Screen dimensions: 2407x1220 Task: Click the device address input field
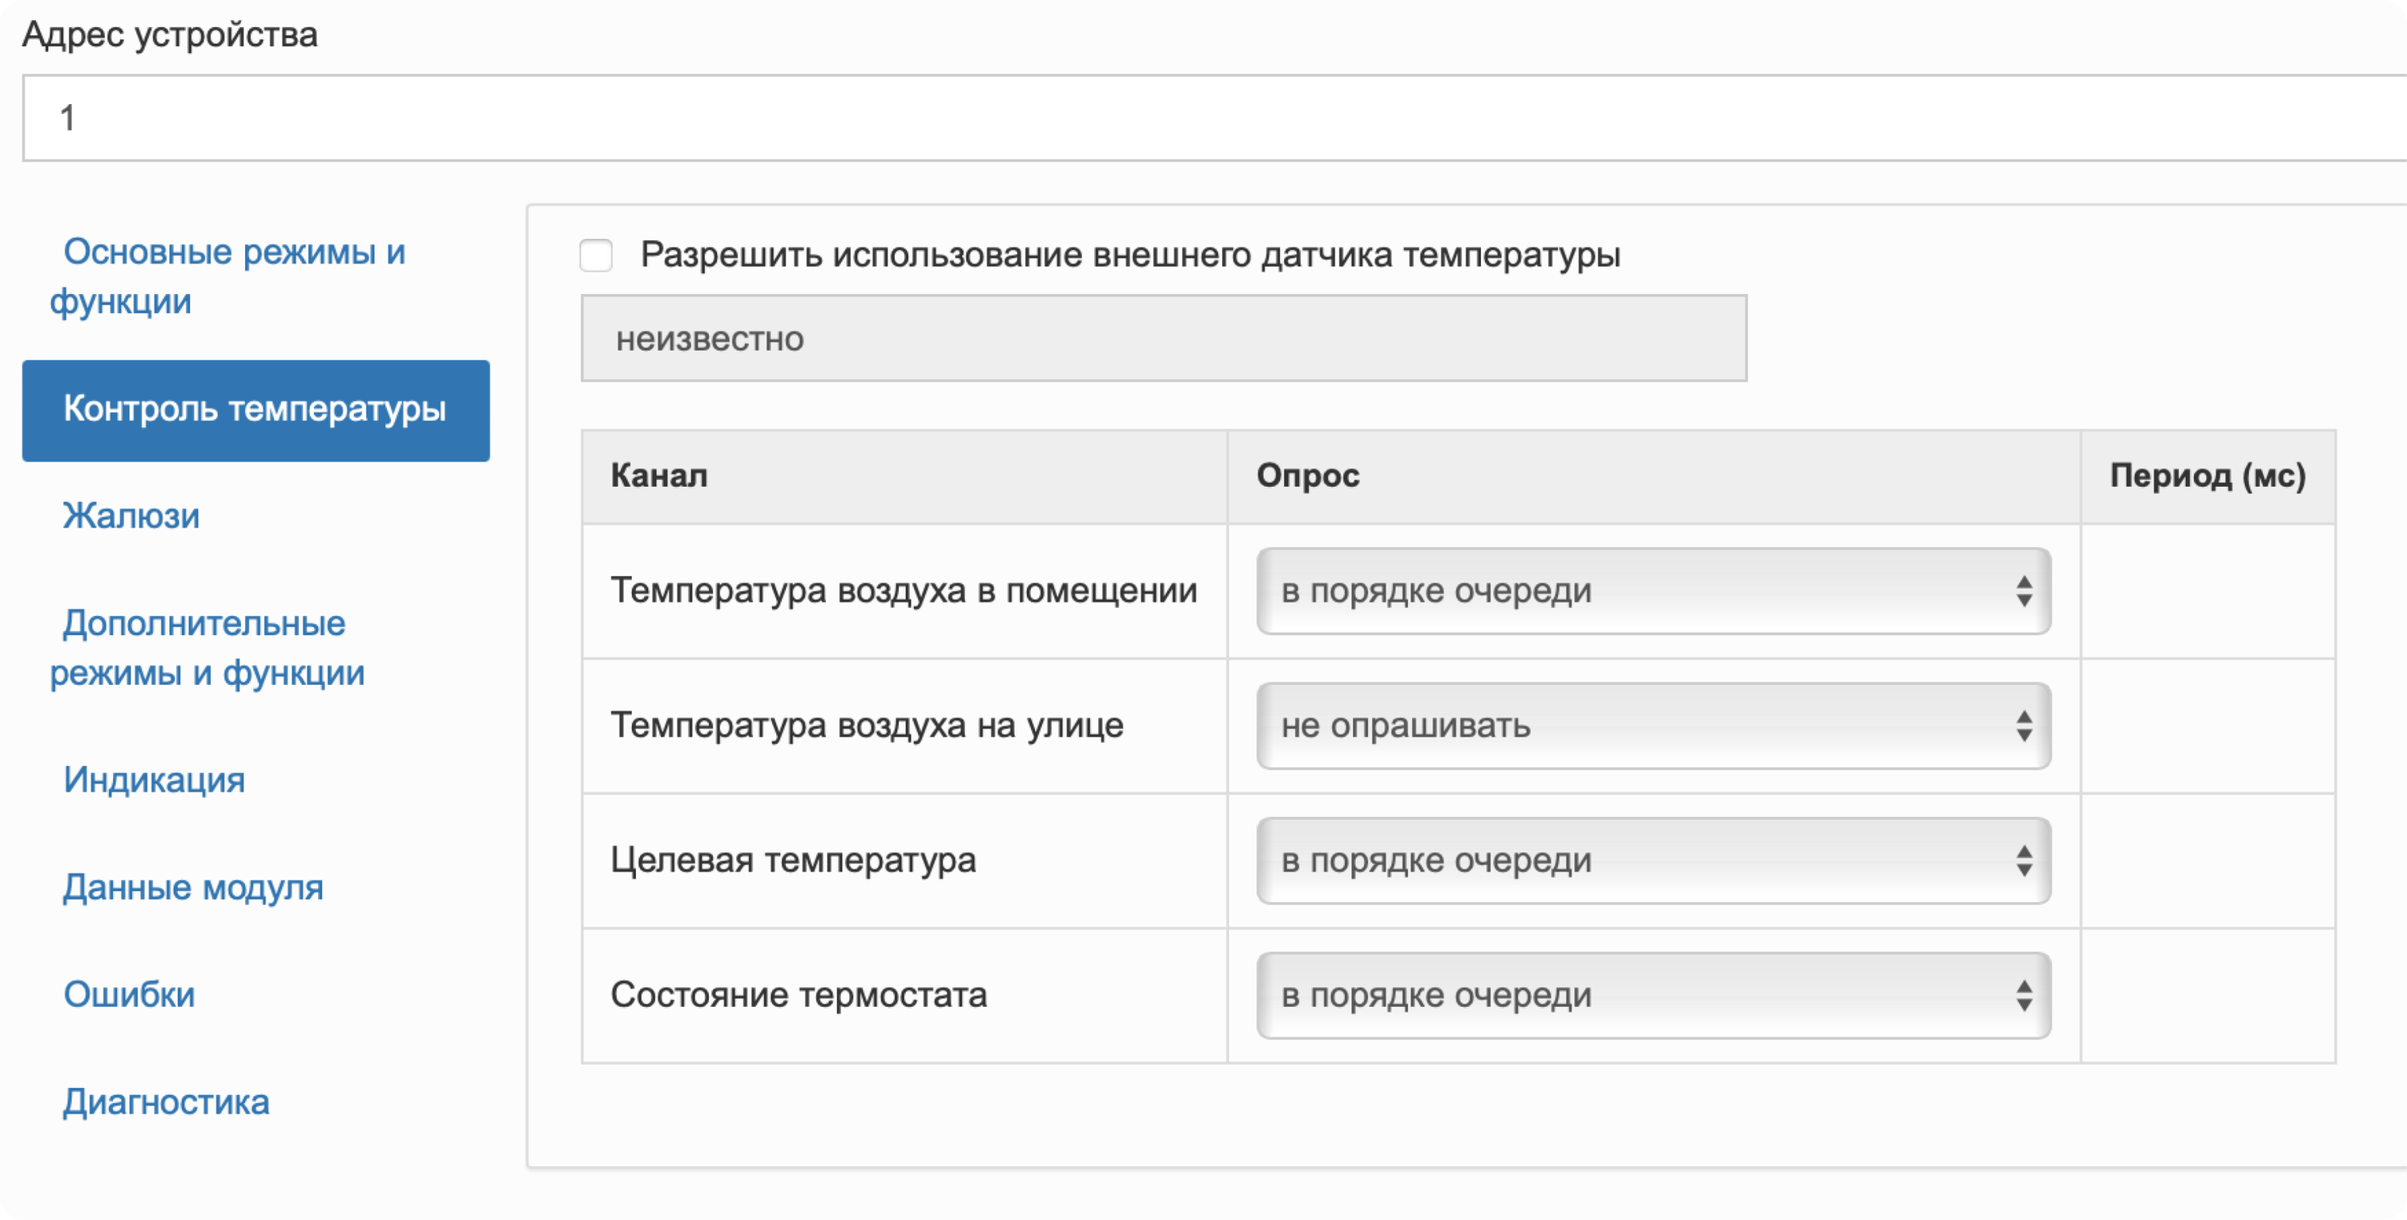point(1214,119)
